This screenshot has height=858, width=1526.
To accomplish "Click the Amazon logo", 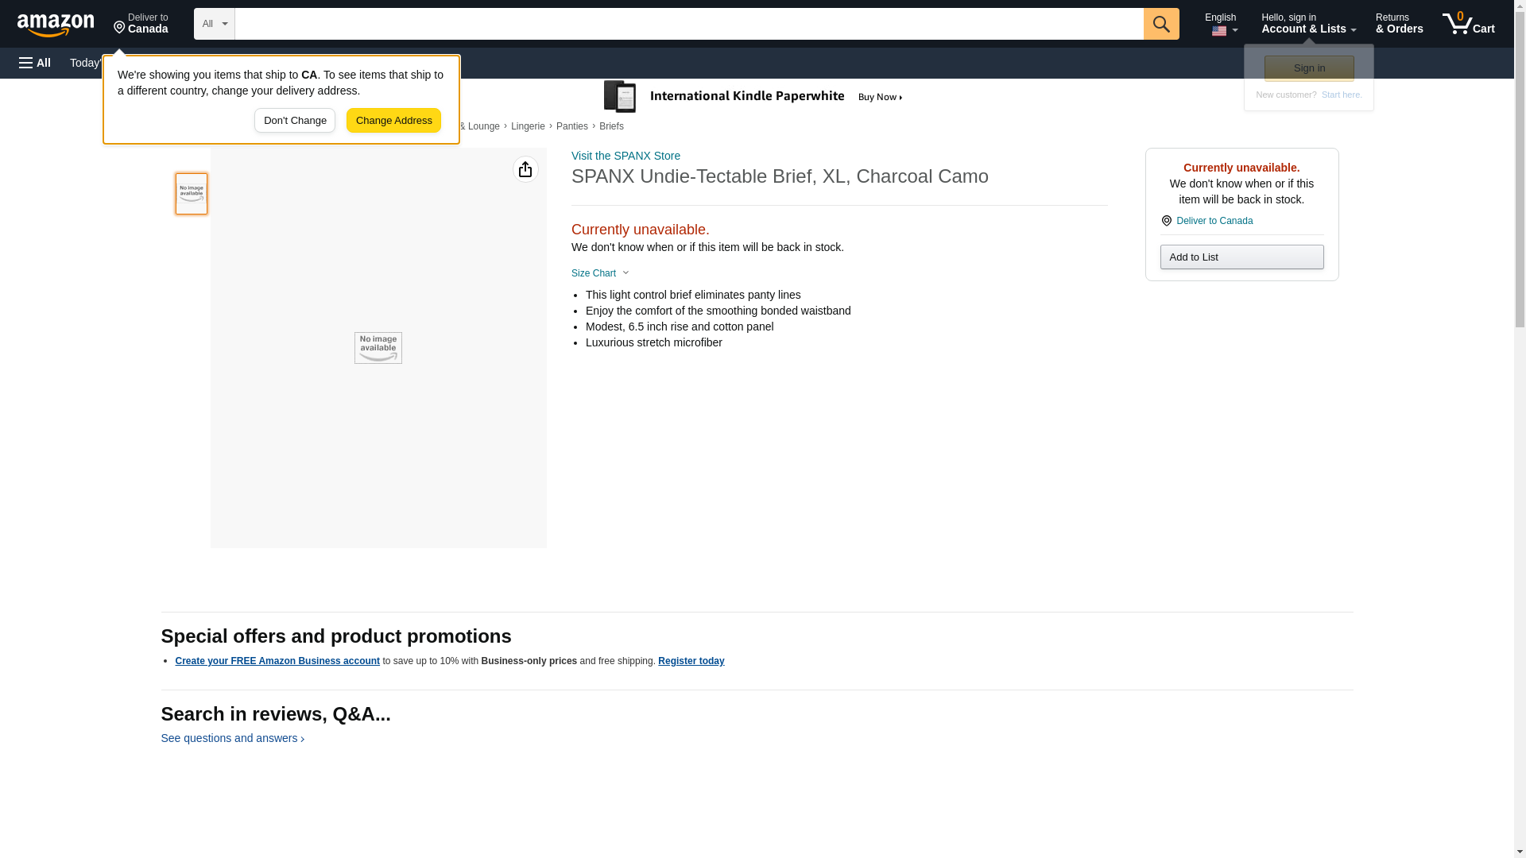I will [x=56, y=25].
